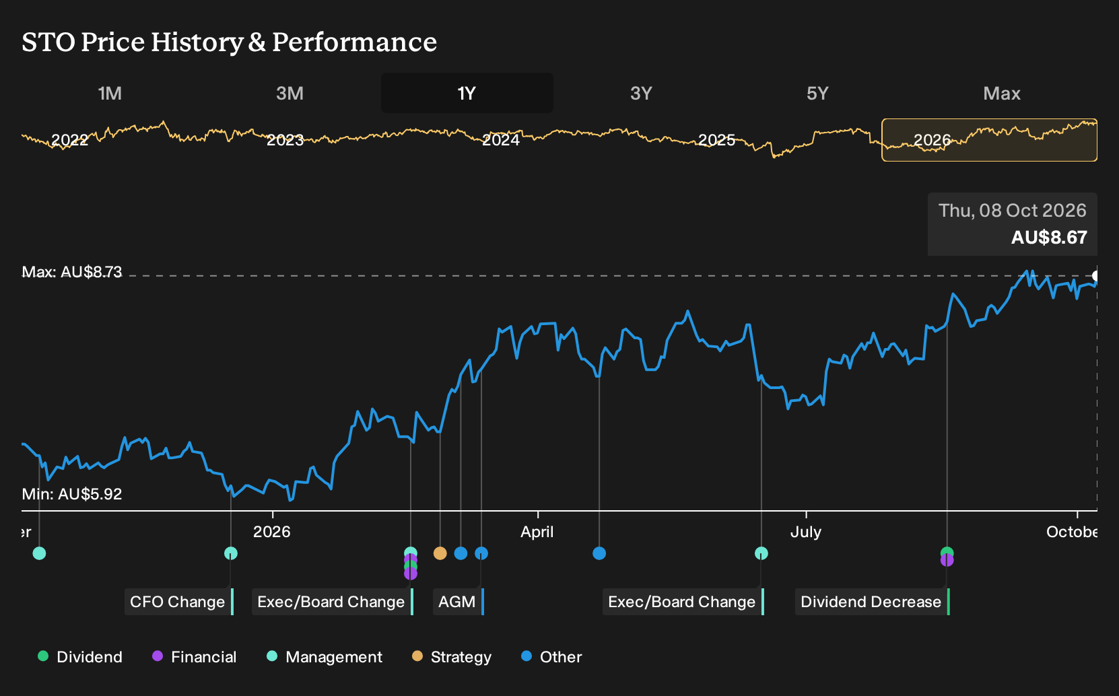Toggle the Strategy legend filter
The width and height of the screenshot is (1119, 696).
452,657
